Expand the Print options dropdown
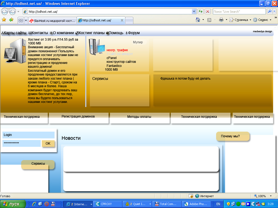The height and width of the screenshot is (208, 278). point(226,20)
